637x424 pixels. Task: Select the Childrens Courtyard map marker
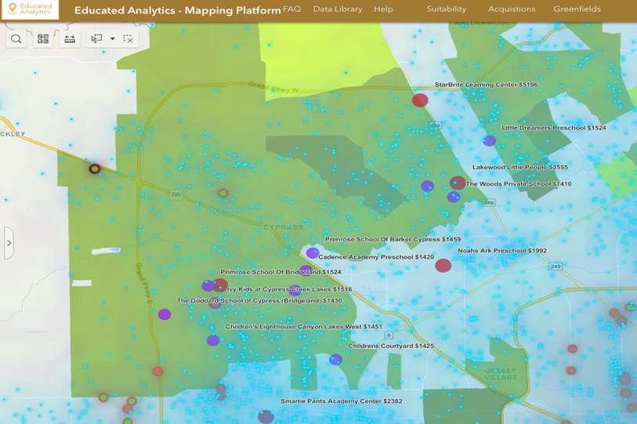335,360
